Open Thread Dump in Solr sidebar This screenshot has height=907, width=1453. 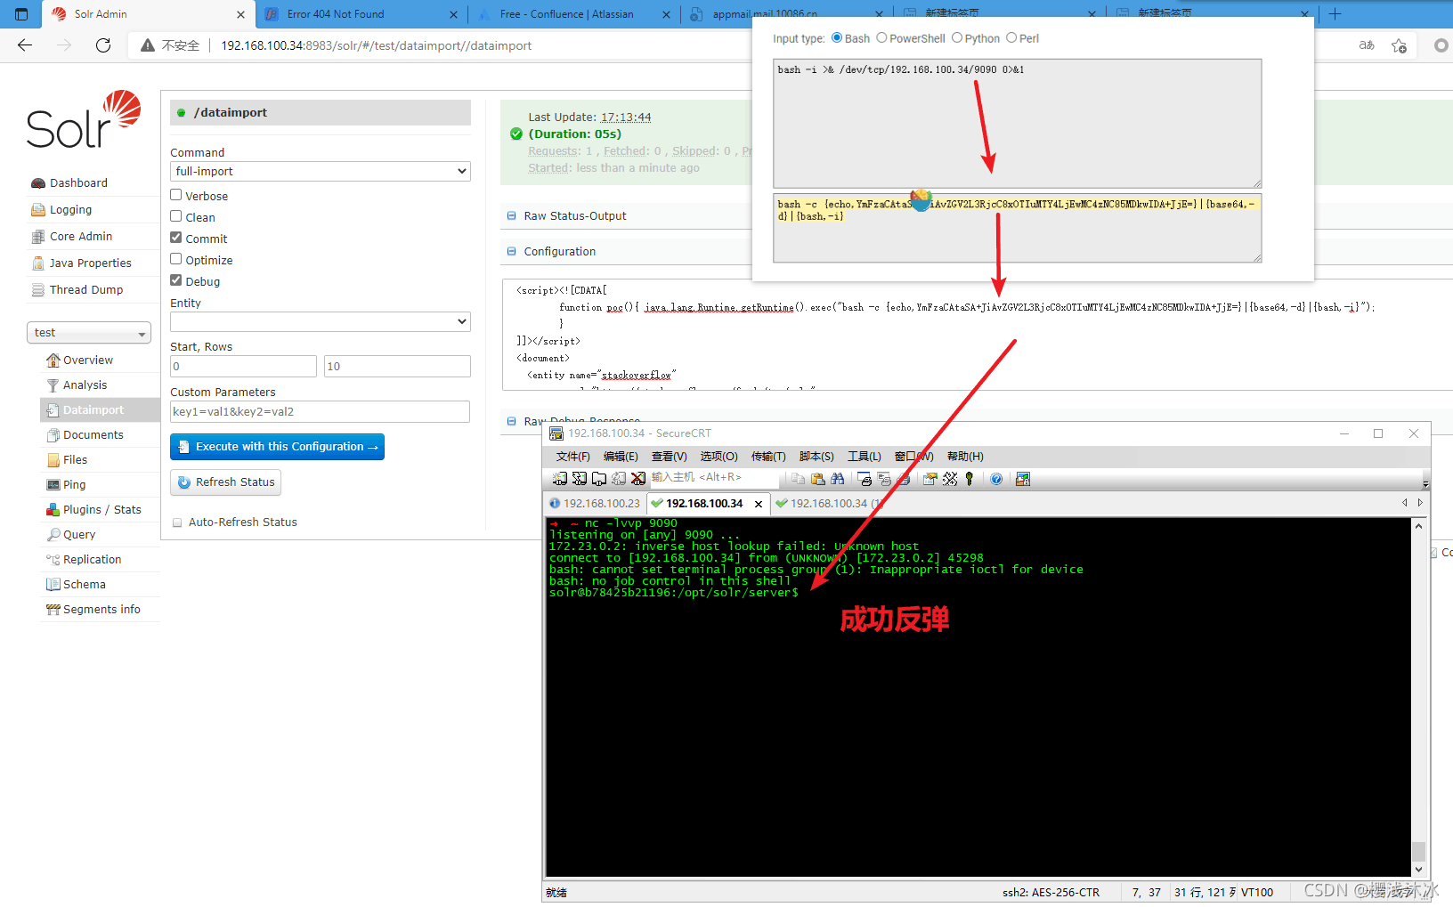(86, 290)
